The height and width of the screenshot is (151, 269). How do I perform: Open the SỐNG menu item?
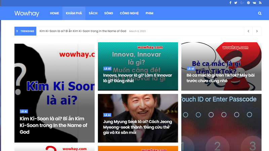point(109,13)
